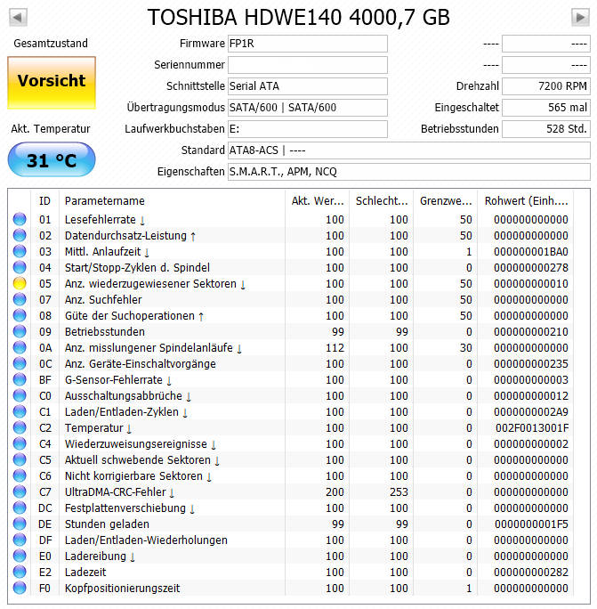Click the status dot for Start/Stopp-Zyklen row
597x609 pixels.
point(20,268)
